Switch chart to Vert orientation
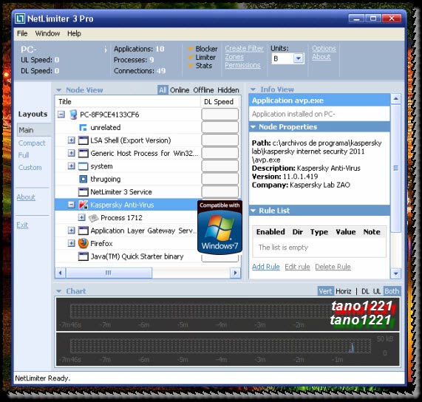Image resolution: width=422 pixels, height=402 pixels. (325, 291)
